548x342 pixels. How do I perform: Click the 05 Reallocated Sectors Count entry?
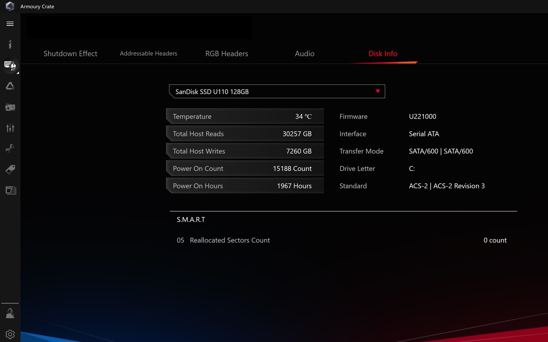point(223,240)
